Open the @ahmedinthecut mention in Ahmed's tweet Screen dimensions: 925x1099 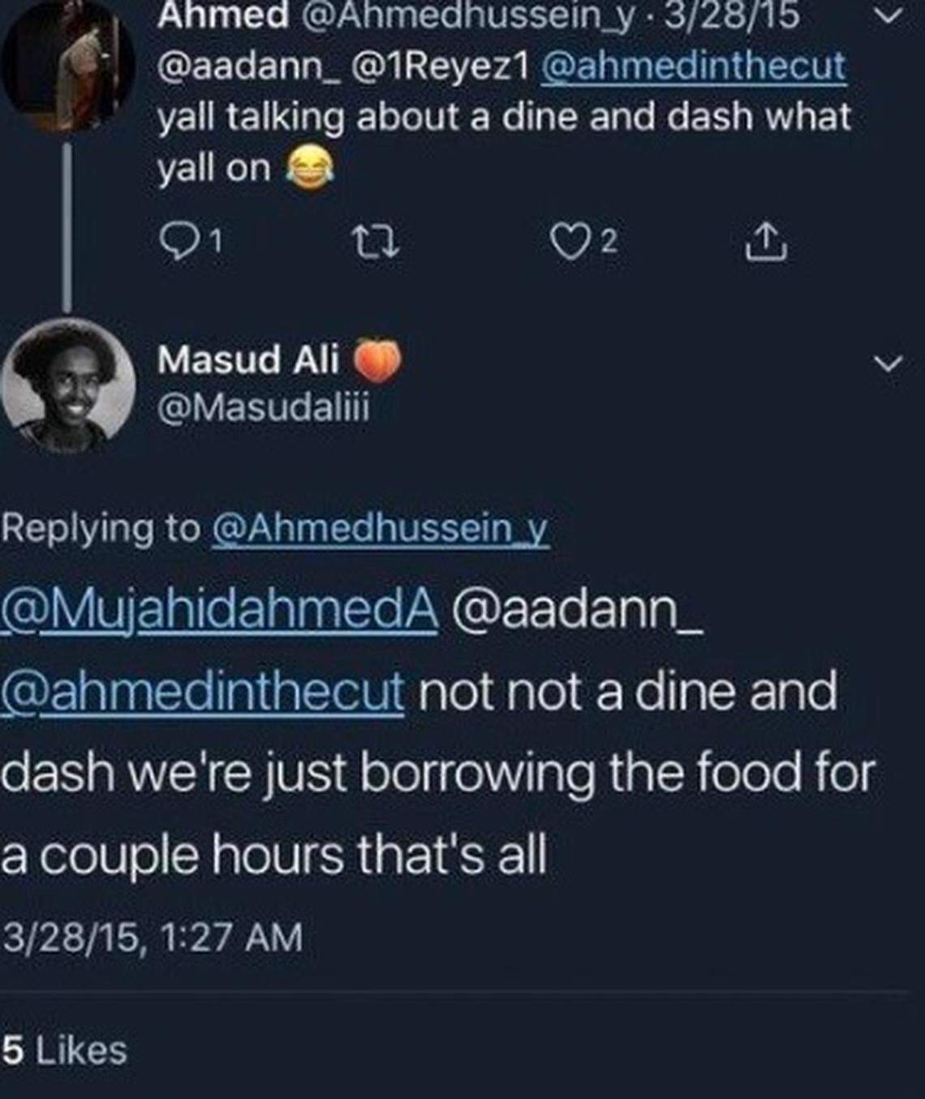coord(691,67)
